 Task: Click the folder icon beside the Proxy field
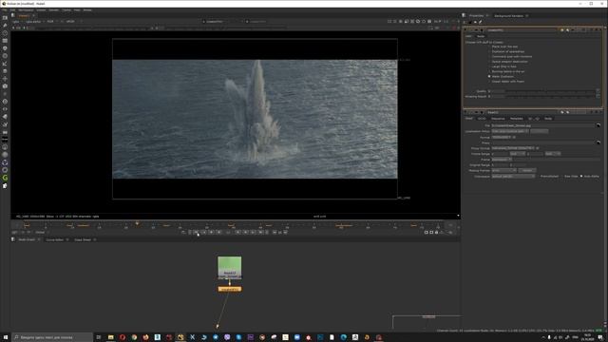[598, 142]
